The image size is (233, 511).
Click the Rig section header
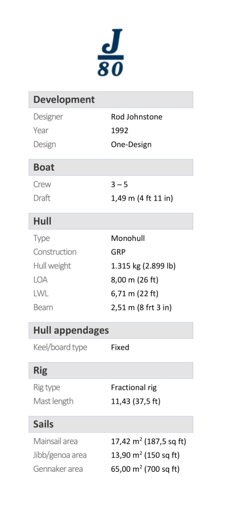pyautogui.click(x=111, y=371)
